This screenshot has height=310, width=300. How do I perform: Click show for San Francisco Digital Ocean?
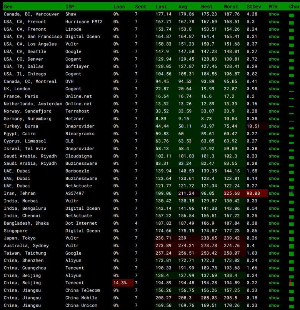pyautogui.click(x=274, y=36)
